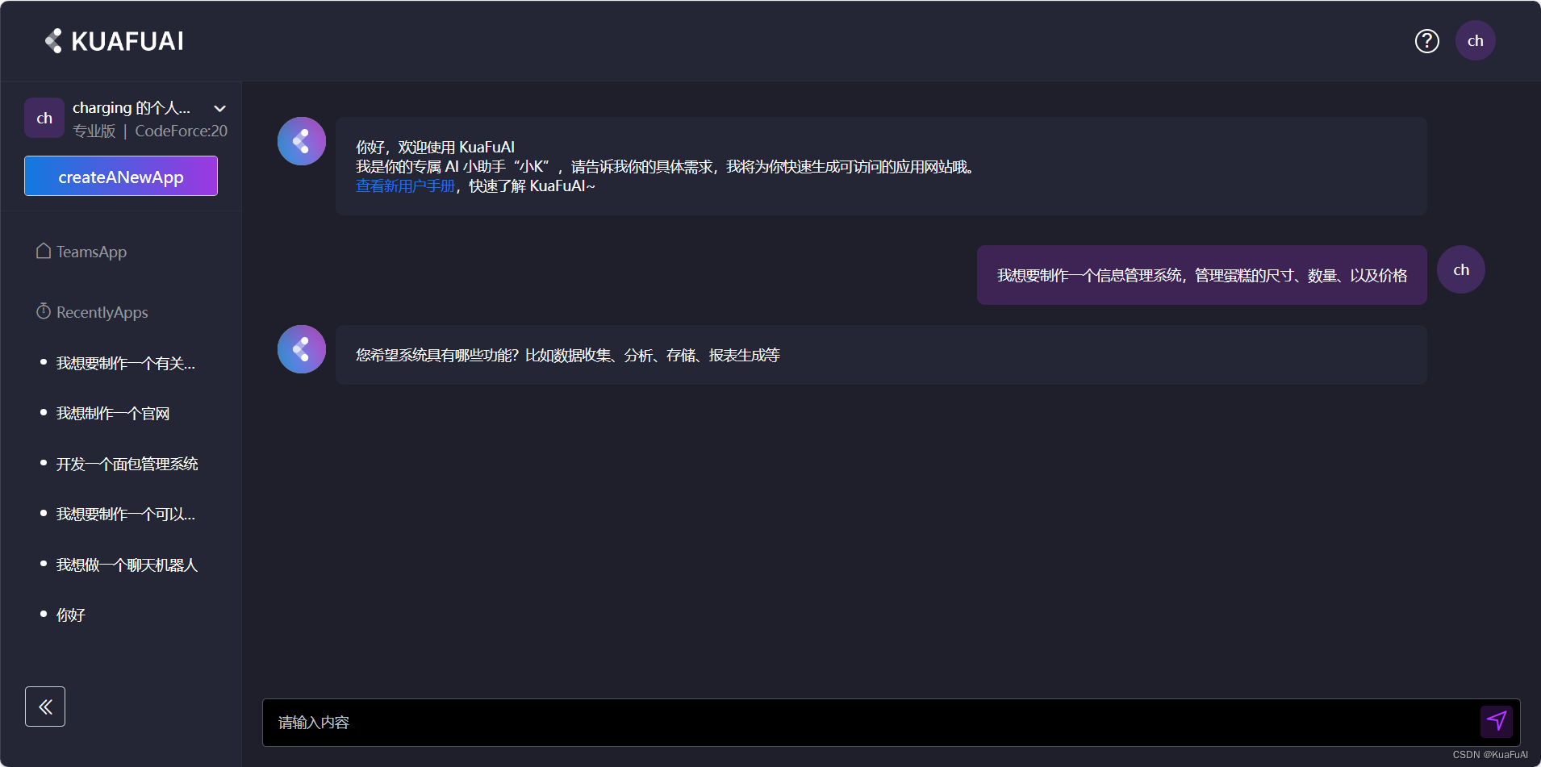Click the KUAFUAI logo

[114, 41]
